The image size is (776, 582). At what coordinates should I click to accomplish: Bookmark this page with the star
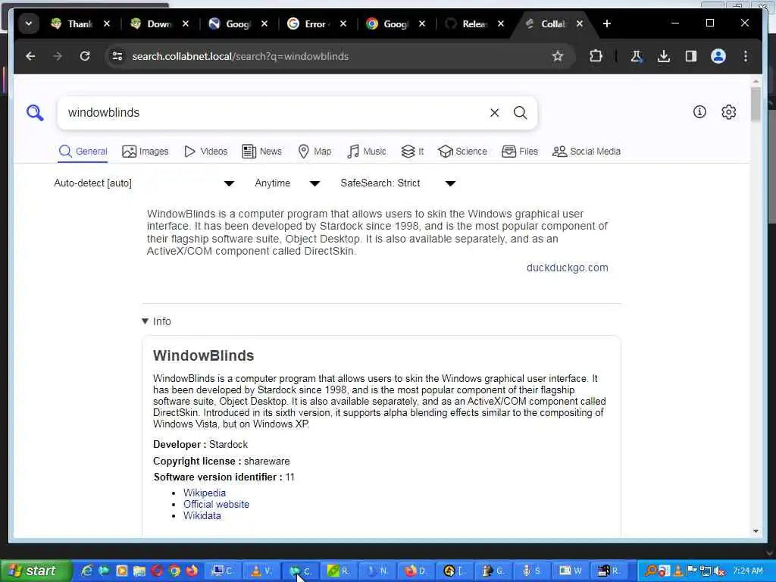pos(558,56)
